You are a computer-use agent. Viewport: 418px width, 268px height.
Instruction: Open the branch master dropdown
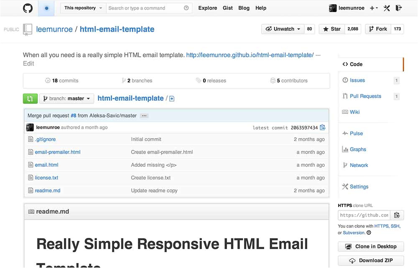(66, 99)
